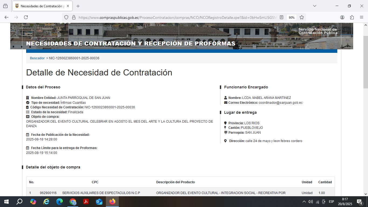Open the Firefox application hamburger menu
This screenshot has height=207, width=368.
pos(362,17)
